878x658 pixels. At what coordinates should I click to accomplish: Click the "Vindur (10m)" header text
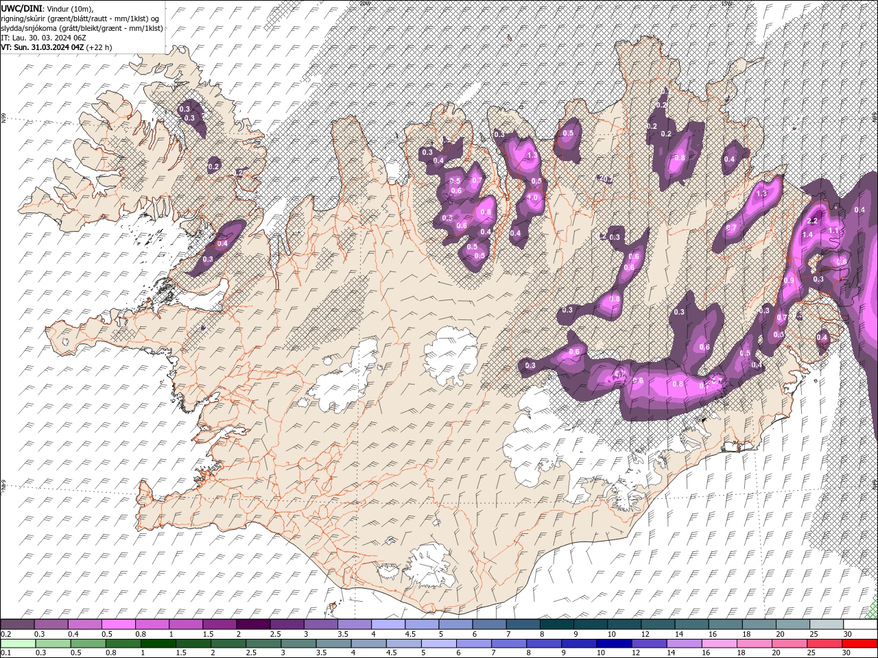[x=69, y=8]
